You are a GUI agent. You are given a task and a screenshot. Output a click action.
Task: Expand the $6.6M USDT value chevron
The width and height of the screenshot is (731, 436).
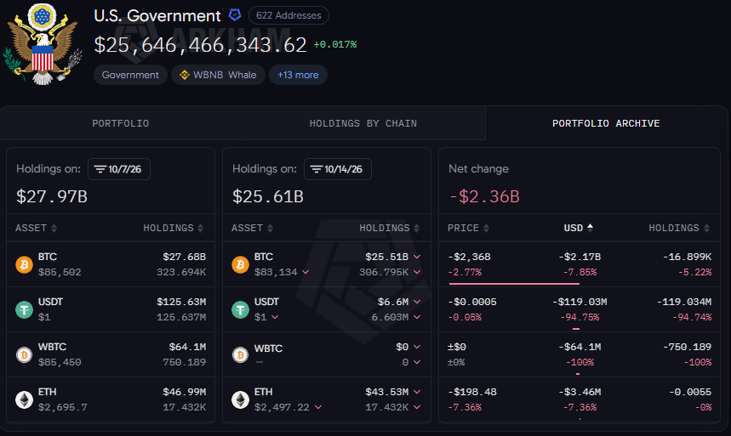pos(417,302)
